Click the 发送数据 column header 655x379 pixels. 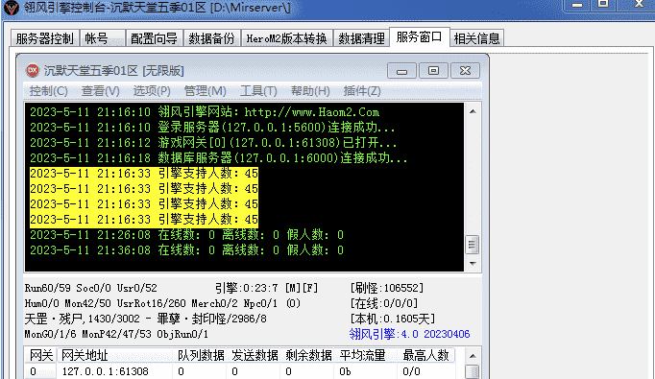tap(254, 355)
